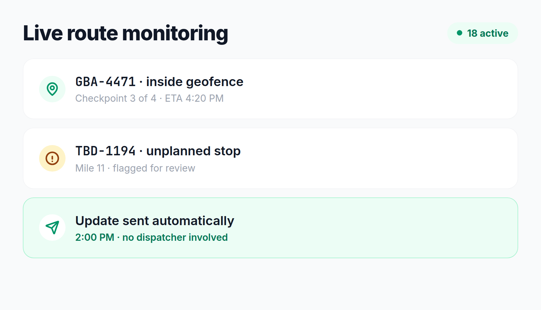Click the 'Live route monitoring' heading

[126, 33]
